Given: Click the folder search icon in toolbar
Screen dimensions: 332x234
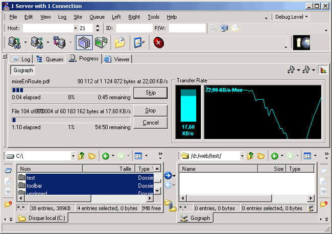Looking at the screenshot, I should (x=120, y=42).
